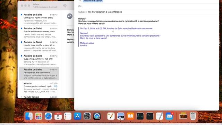Open QuickTime Player in the Dock

coord(97,116)
